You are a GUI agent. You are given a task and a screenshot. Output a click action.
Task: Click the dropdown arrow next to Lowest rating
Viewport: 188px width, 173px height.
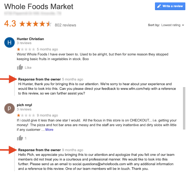pyautogui.click(x=183, y=25)
